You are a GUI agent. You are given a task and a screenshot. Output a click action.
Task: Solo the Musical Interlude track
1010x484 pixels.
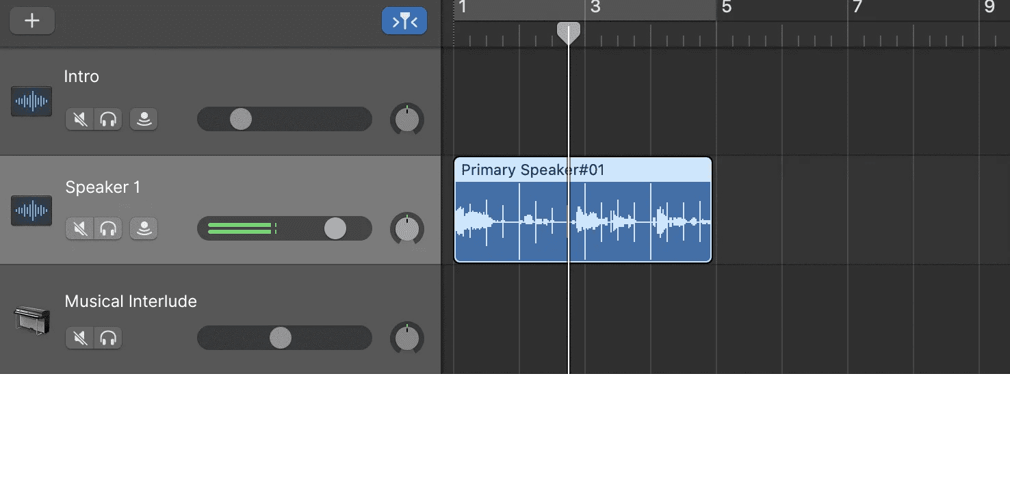click(108, 338)
